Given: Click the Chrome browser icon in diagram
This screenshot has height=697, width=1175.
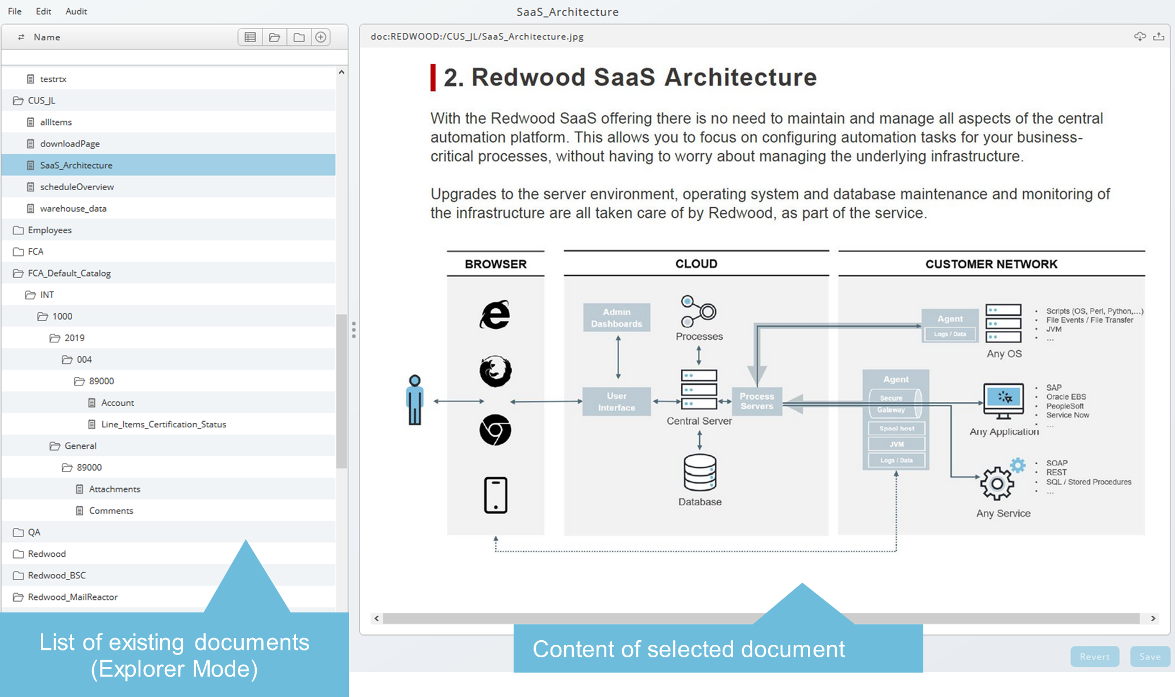Looking at the screenshot, I should (x=495, y=430).
